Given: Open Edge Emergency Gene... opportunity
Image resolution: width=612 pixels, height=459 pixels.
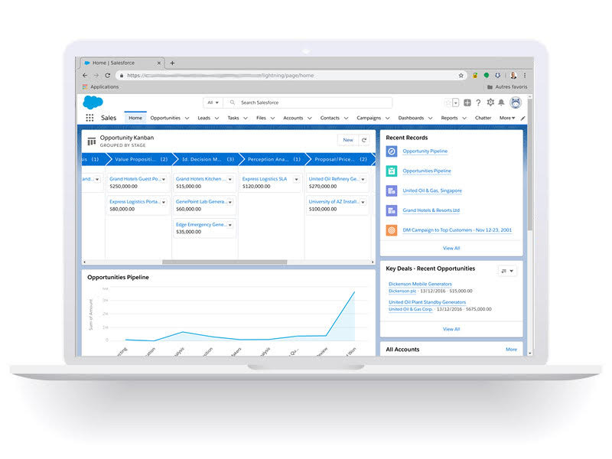Looking at the screenshot, I should [x=200, y=224].
